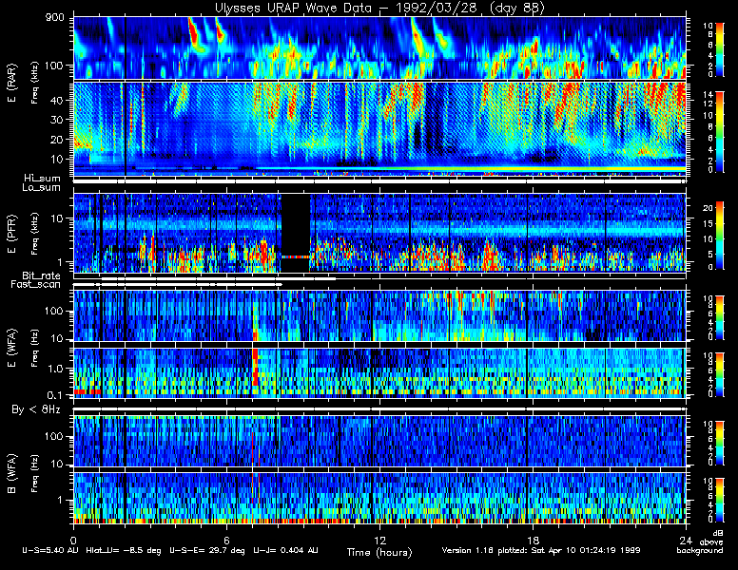Screen dimensions: 738x570
Task: Click the 'By < 8Hz' label
Action: click(36, 409)
